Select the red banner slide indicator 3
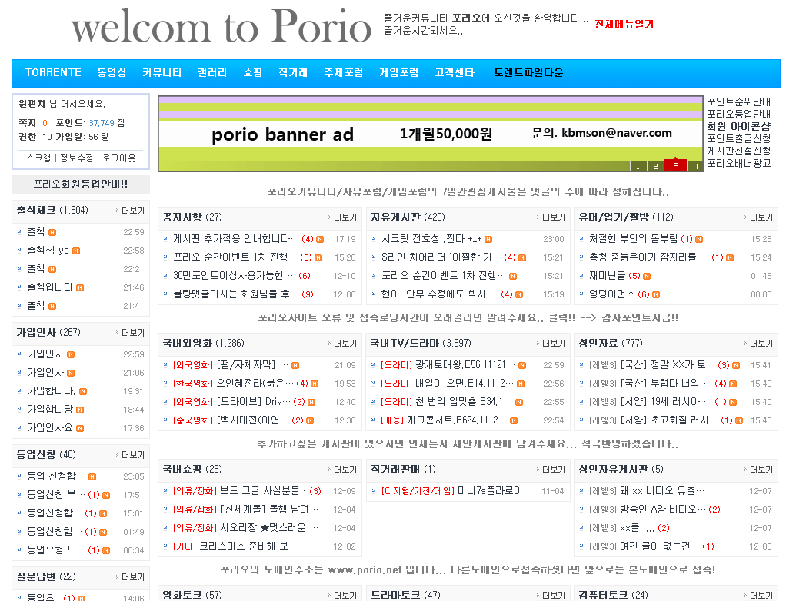The image size is (786, 601). [x=675, y=165]
